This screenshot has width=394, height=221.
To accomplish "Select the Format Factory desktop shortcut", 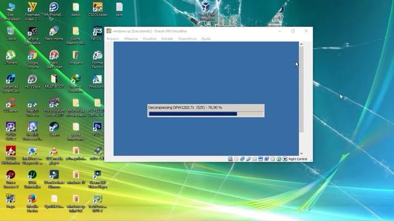I will pyautogui.click(x=97, y=60).
